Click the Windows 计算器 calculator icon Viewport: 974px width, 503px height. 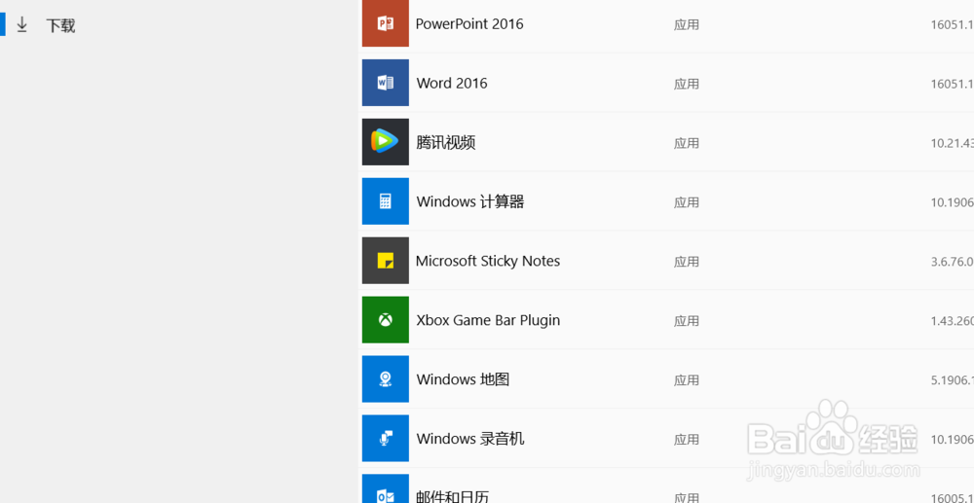click(385, 201)
